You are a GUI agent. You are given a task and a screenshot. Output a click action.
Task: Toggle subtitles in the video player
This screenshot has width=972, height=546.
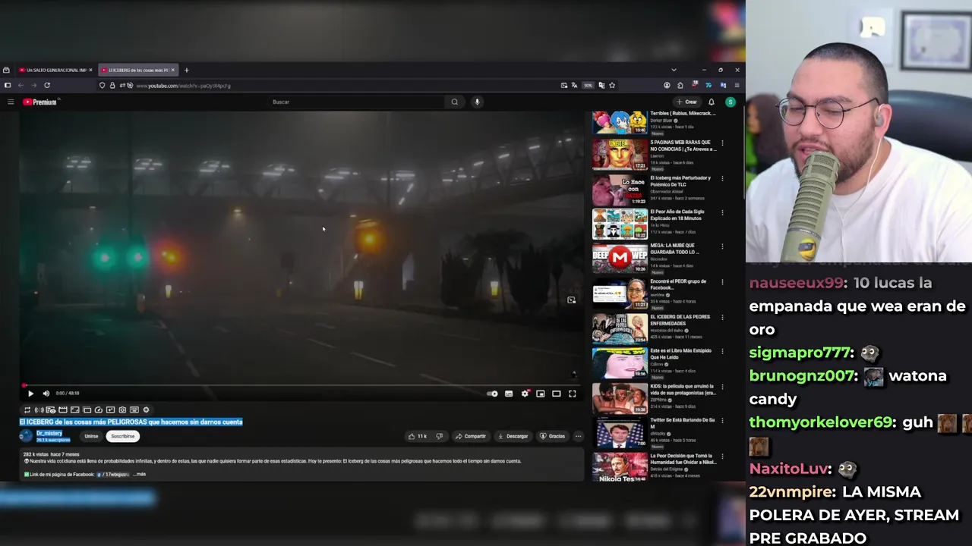click(x=509, y=394)
